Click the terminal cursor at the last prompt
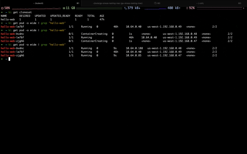Viewport: 247px width, 154px height. pyautogui.click(x=9, y=59)
